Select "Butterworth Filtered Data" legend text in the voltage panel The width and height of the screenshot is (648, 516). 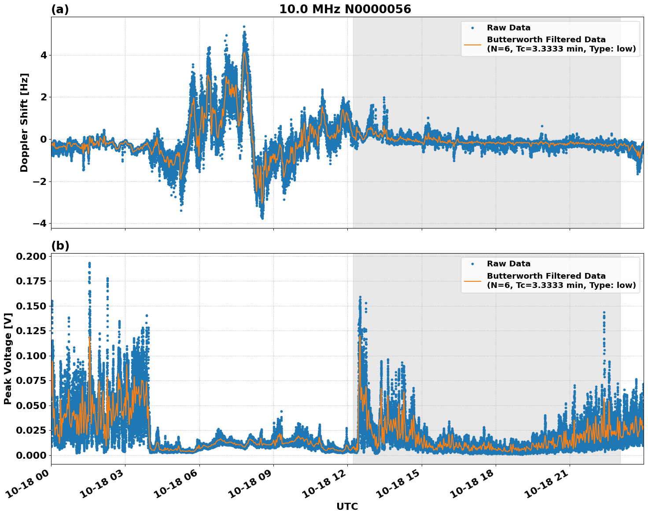pyautogui.click(x=546, y=276)
